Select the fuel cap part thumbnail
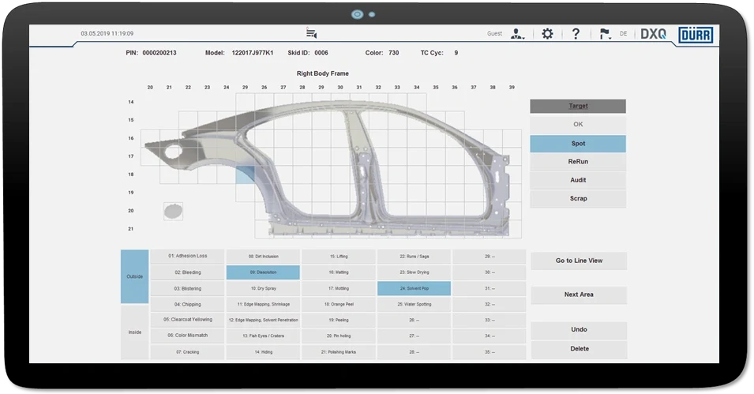The width and height of the screenshot is (754, 394). [x=173, y=211]
